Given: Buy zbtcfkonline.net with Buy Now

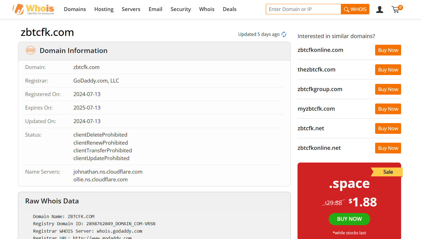Looking at the screenshot, I should pyautogui.click(x=388, y=148).
